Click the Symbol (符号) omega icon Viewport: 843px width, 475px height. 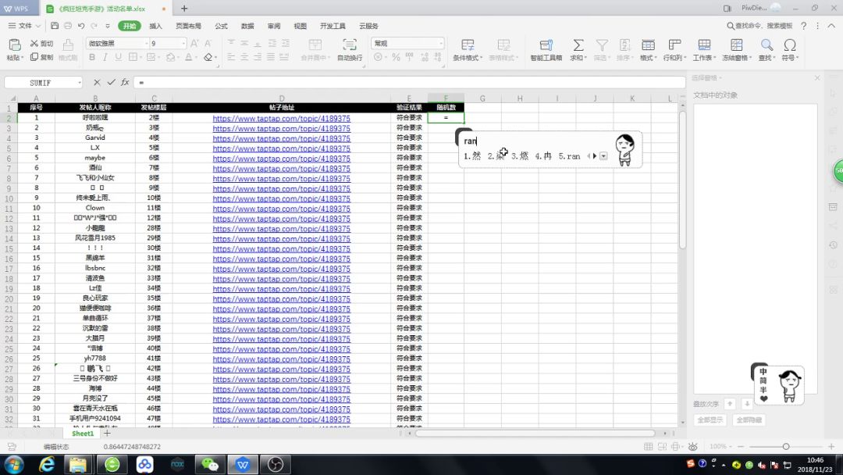click(790, 45)
